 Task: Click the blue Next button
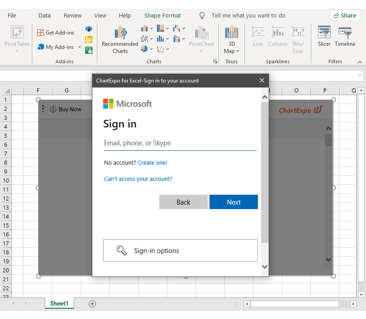coord(234,202)
